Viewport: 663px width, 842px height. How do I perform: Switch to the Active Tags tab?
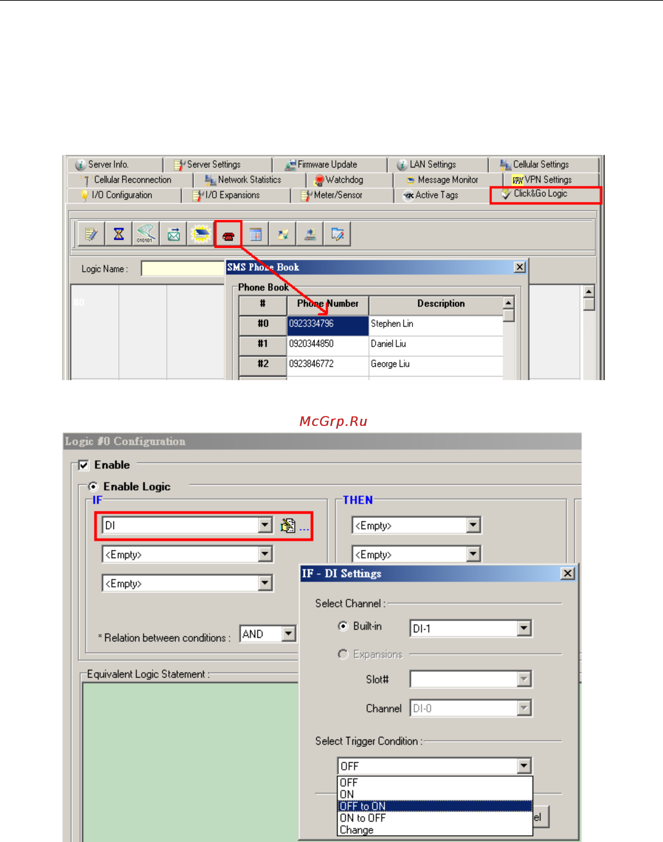(x=442, y=195)
